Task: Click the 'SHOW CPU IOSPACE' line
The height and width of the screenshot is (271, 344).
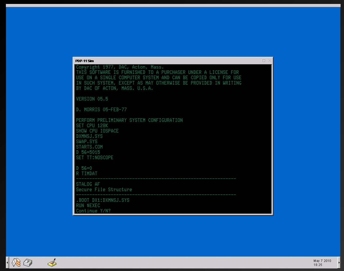Action: click(97, 131)
